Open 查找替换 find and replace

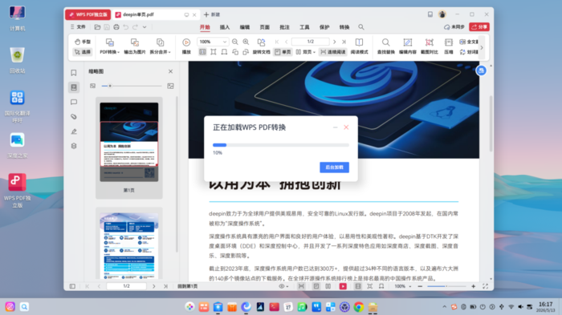tap(385, 46)
